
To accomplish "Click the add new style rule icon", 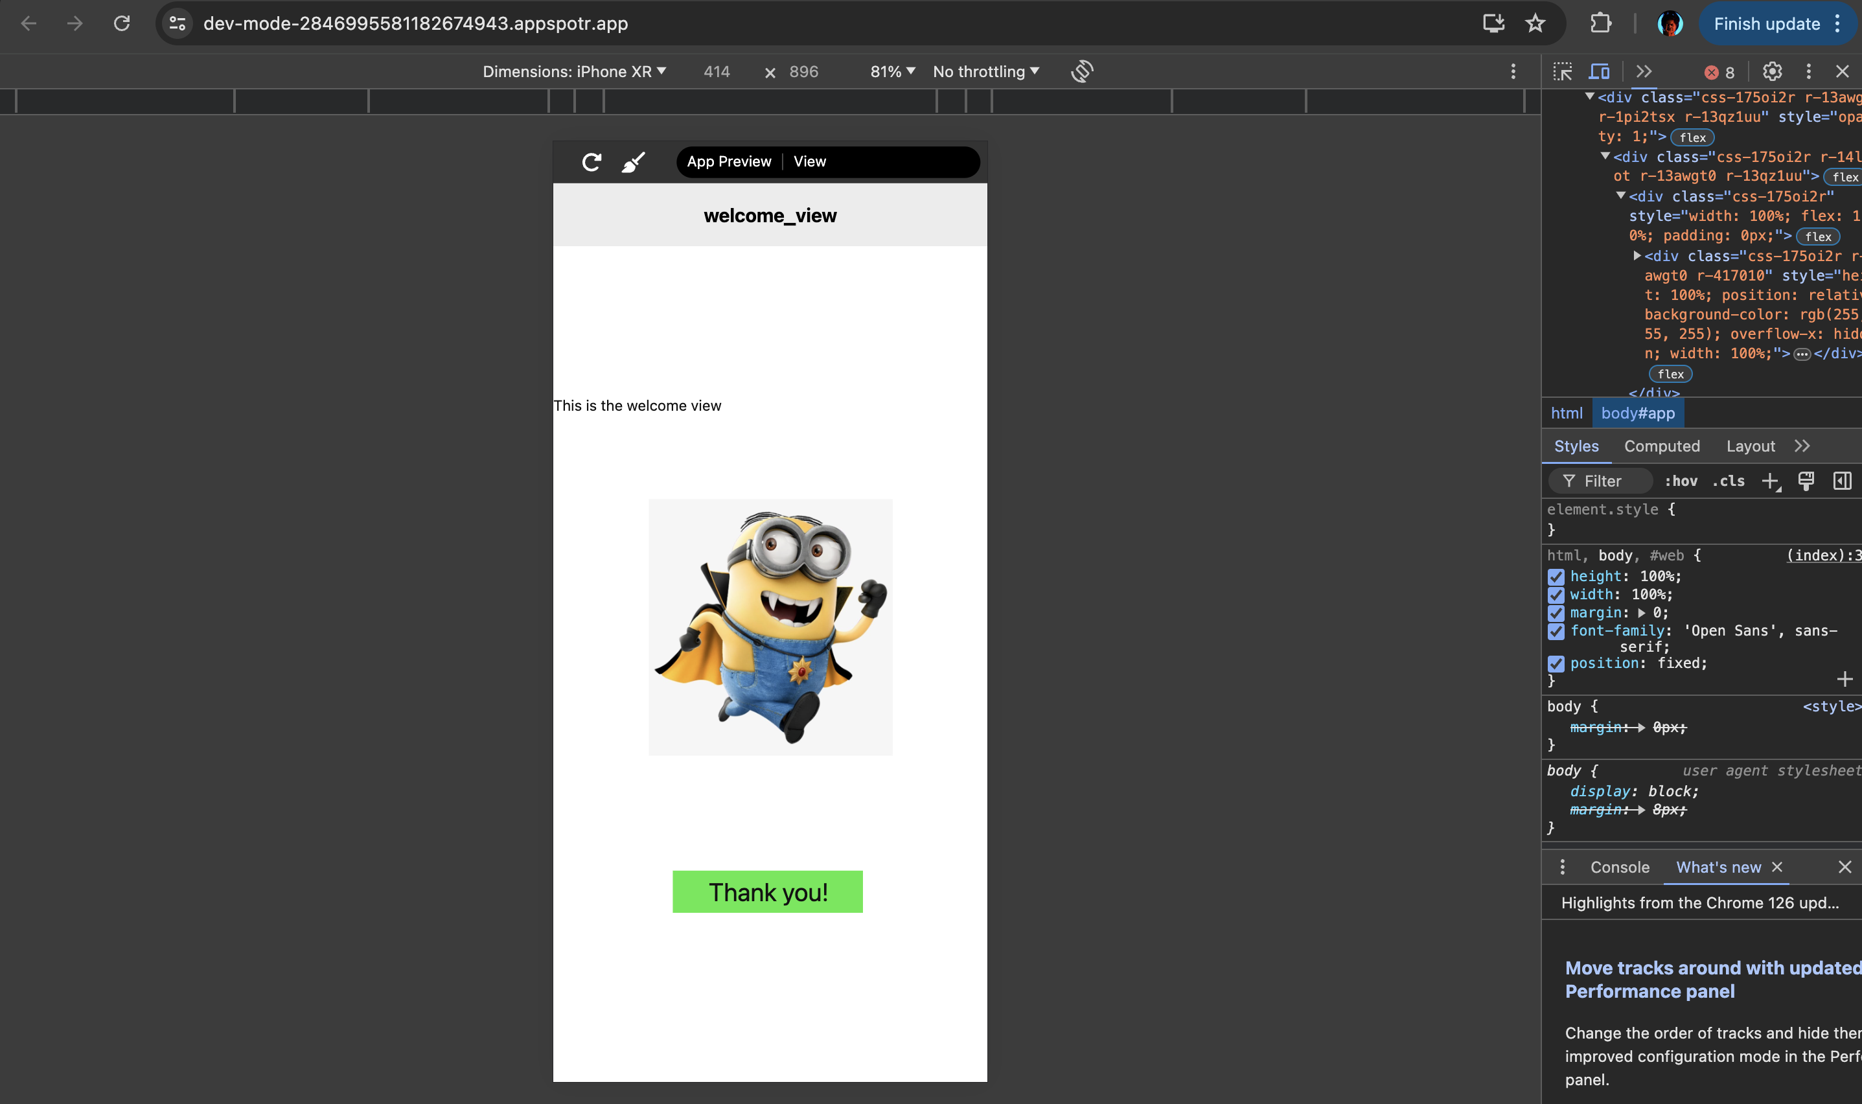I will [x=1771, y=479].
